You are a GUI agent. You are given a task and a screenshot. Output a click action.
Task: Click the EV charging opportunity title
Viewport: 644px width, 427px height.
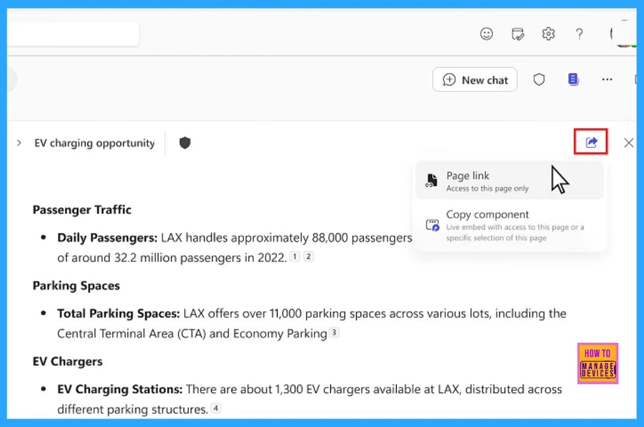(95, 143)
